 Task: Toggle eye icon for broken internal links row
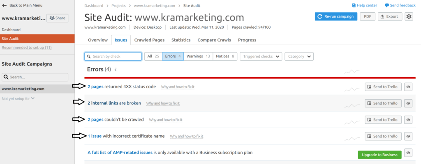408,103
